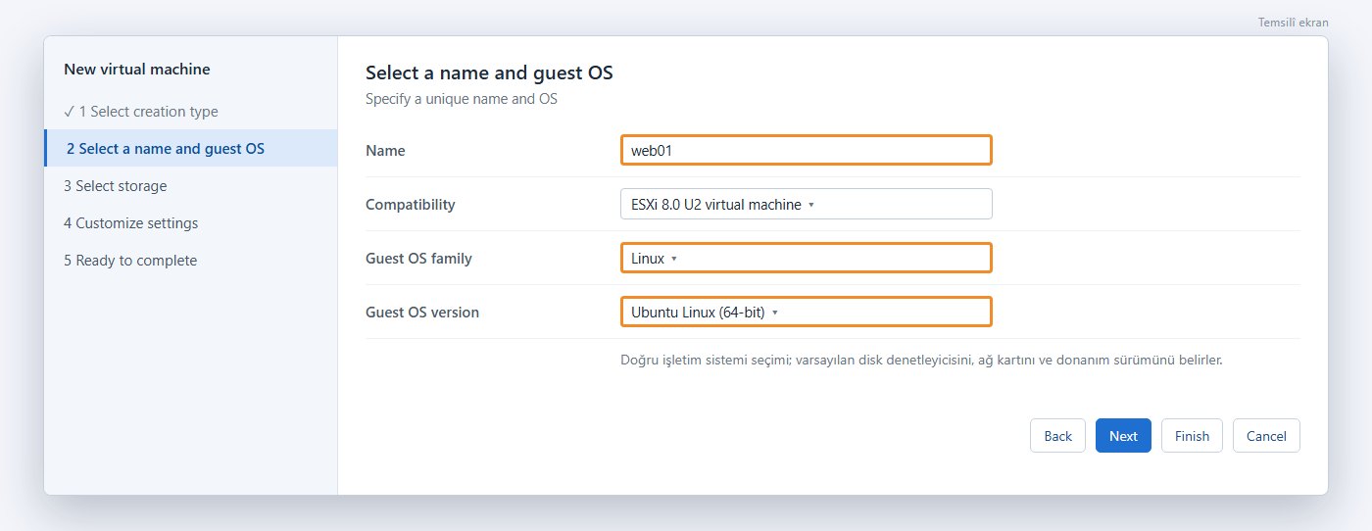
Task: Proceed with the Next button
Action: [x=1123, y=436]
